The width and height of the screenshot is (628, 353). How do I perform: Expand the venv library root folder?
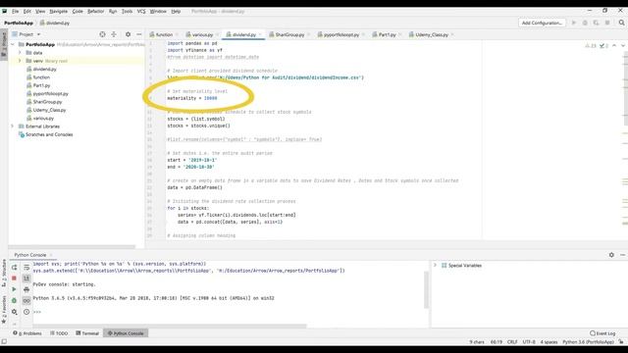(x=20, y=61)
